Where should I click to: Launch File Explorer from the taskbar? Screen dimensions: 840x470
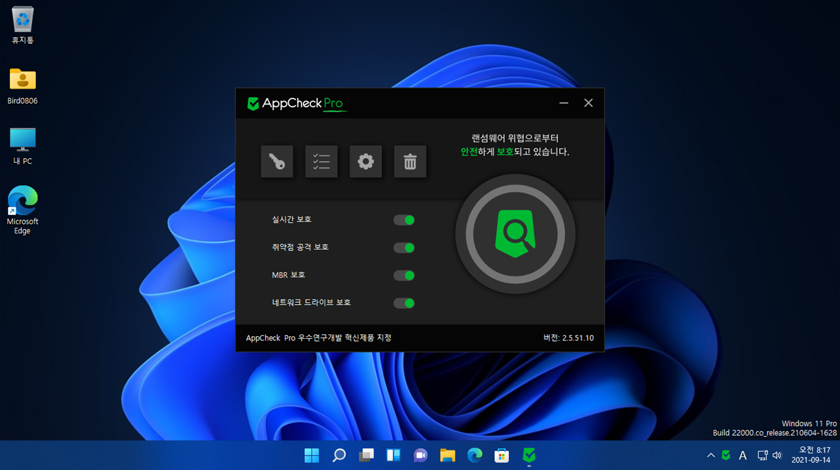point(448,455)
